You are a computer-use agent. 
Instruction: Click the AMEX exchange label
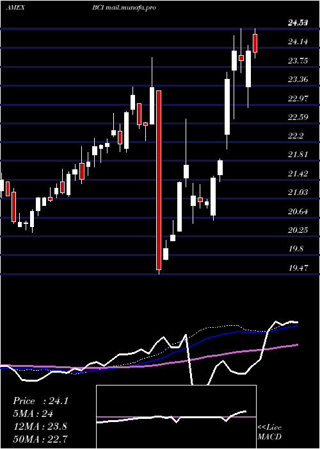coord(15,8)
